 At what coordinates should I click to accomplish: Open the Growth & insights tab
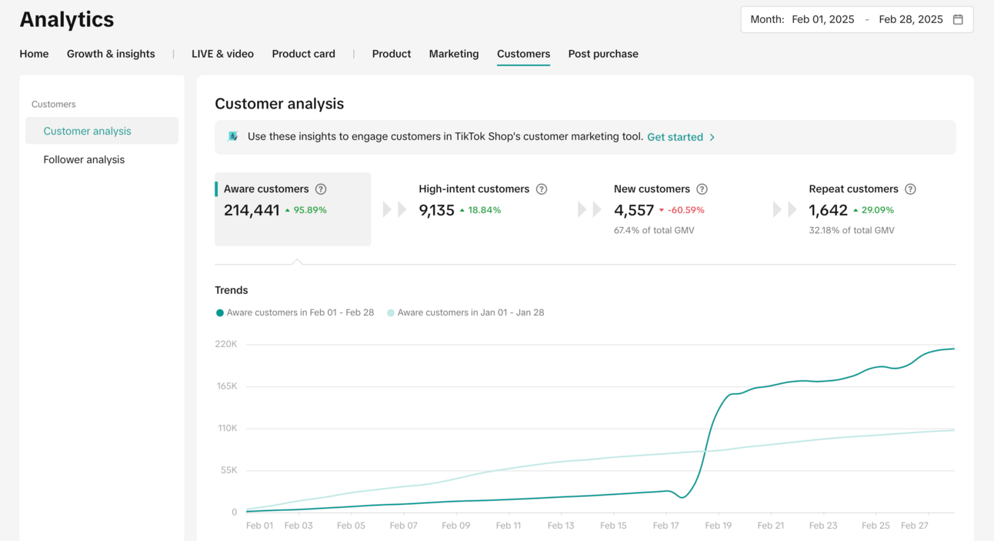111,54
